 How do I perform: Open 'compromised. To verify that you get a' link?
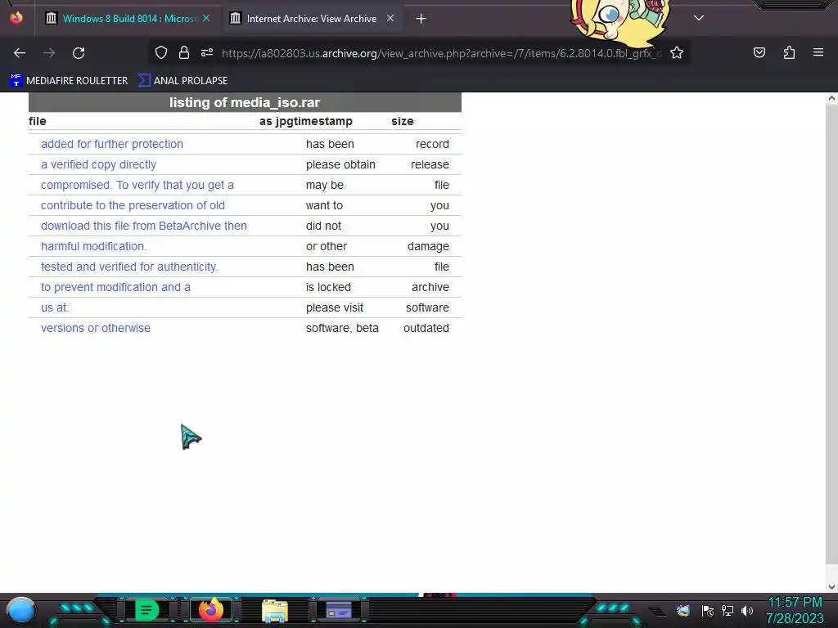(137, 185)
